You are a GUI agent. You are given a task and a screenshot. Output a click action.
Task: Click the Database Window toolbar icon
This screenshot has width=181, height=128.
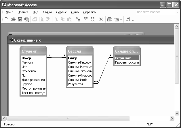click(x=110, y=19)
